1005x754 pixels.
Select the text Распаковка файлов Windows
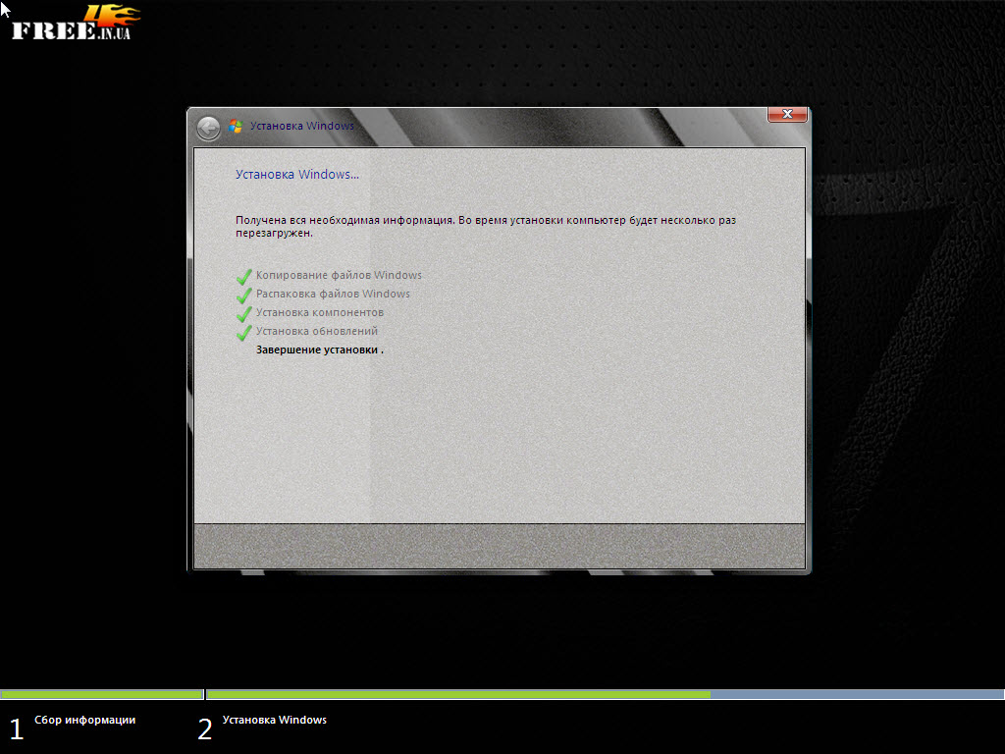point(333,294)
